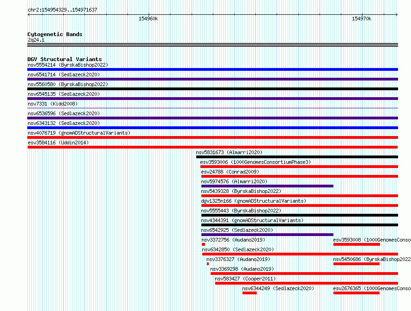Image resolution: width=411 pixels, height=311 pixels.
Task: Click the blue bar for nsv5554214
Action: pos(212,69)
